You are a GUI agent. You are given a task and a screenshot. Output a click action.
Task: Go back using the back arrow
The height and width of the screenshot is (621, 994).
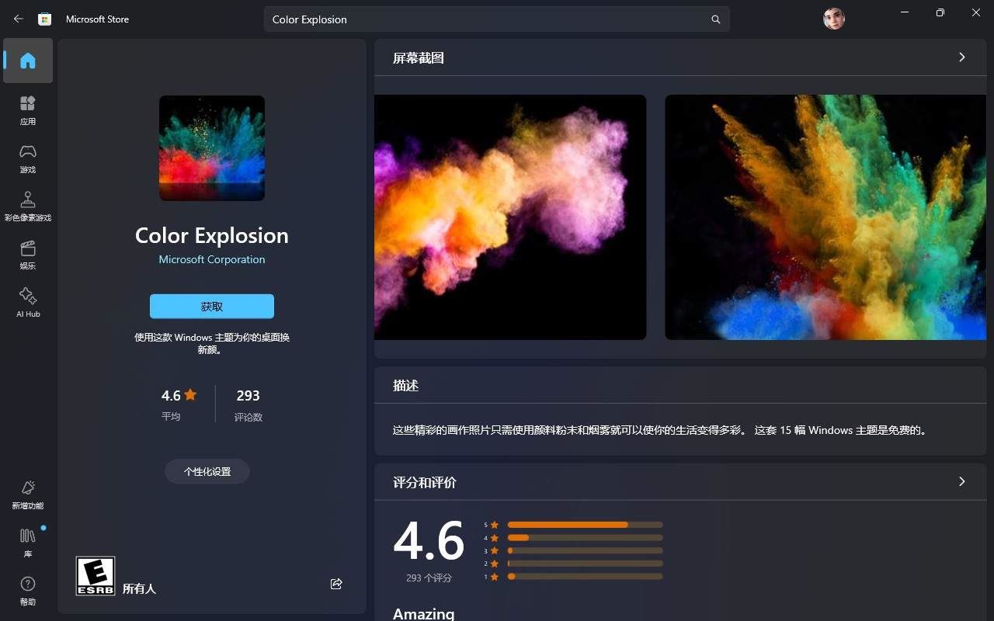[17, 19]
